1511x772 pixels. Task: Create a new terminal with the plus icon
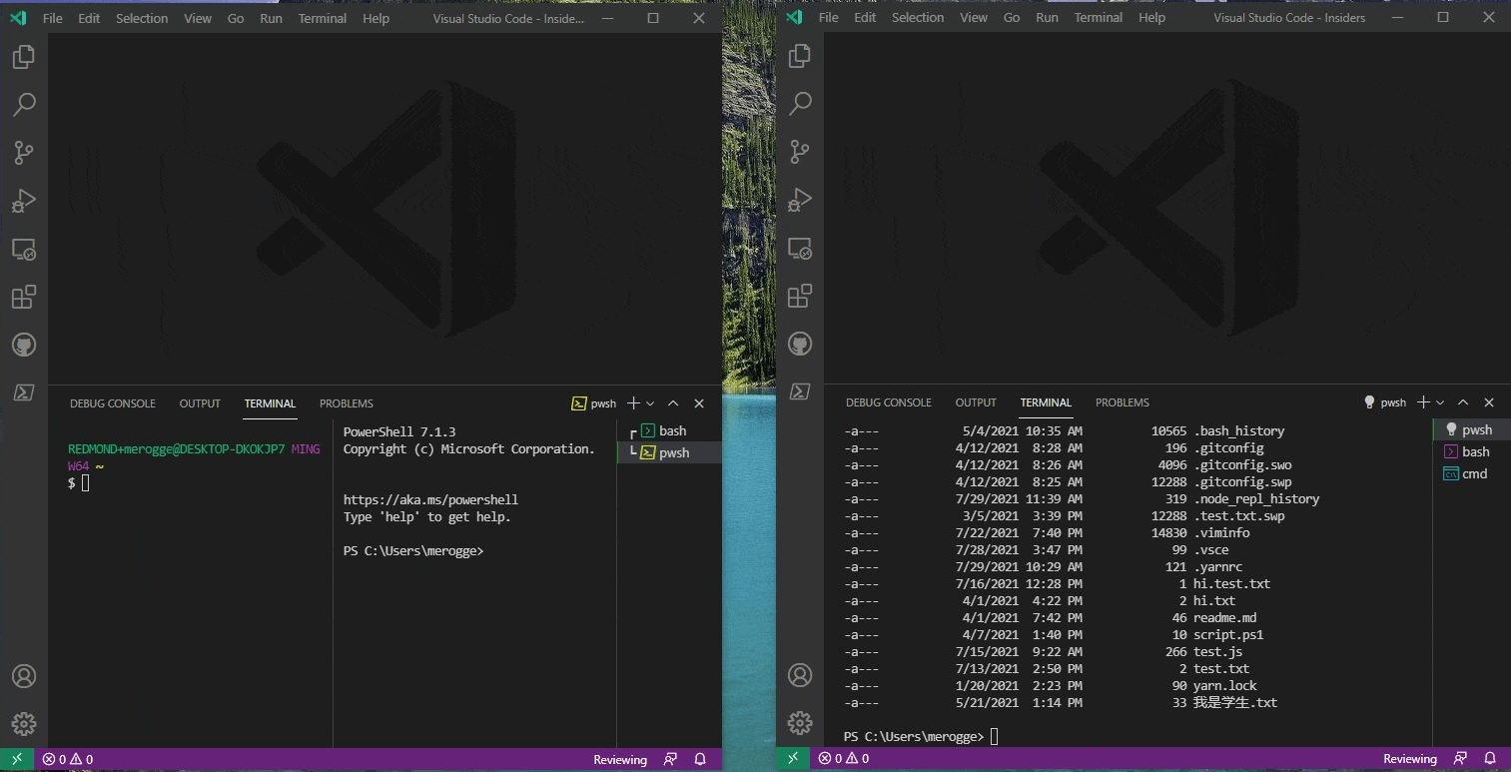631,403
